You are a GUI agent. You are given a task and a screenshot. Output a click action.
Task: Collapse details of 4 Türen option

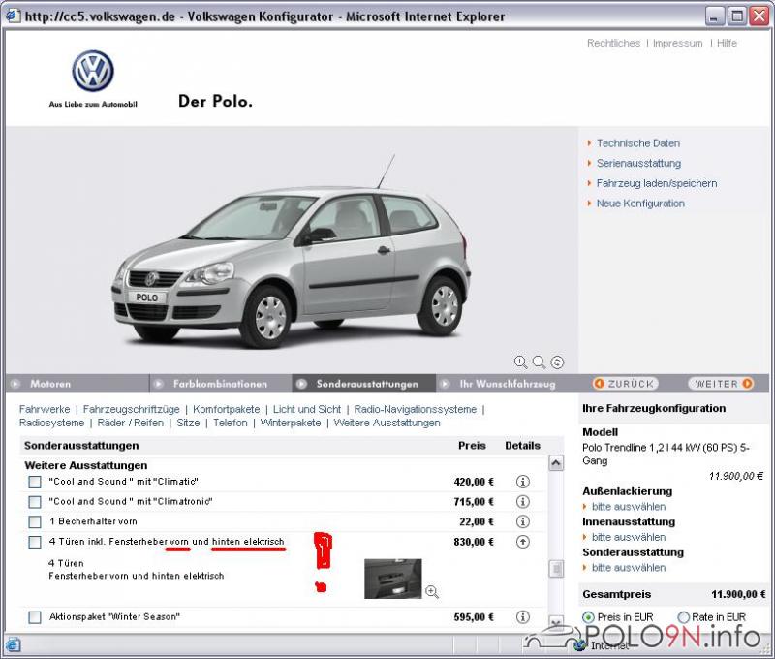pyautogui.click(x=522, y=542)
